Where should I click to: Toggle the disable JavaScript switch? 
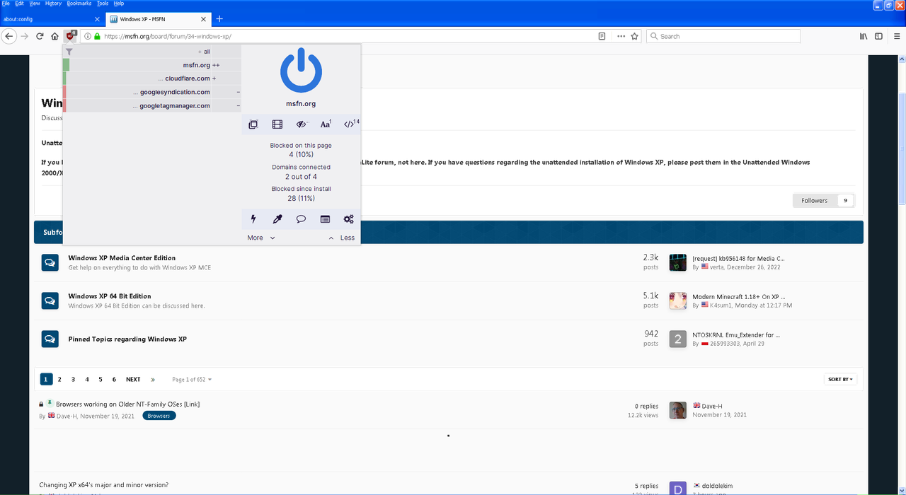[350, 124]
